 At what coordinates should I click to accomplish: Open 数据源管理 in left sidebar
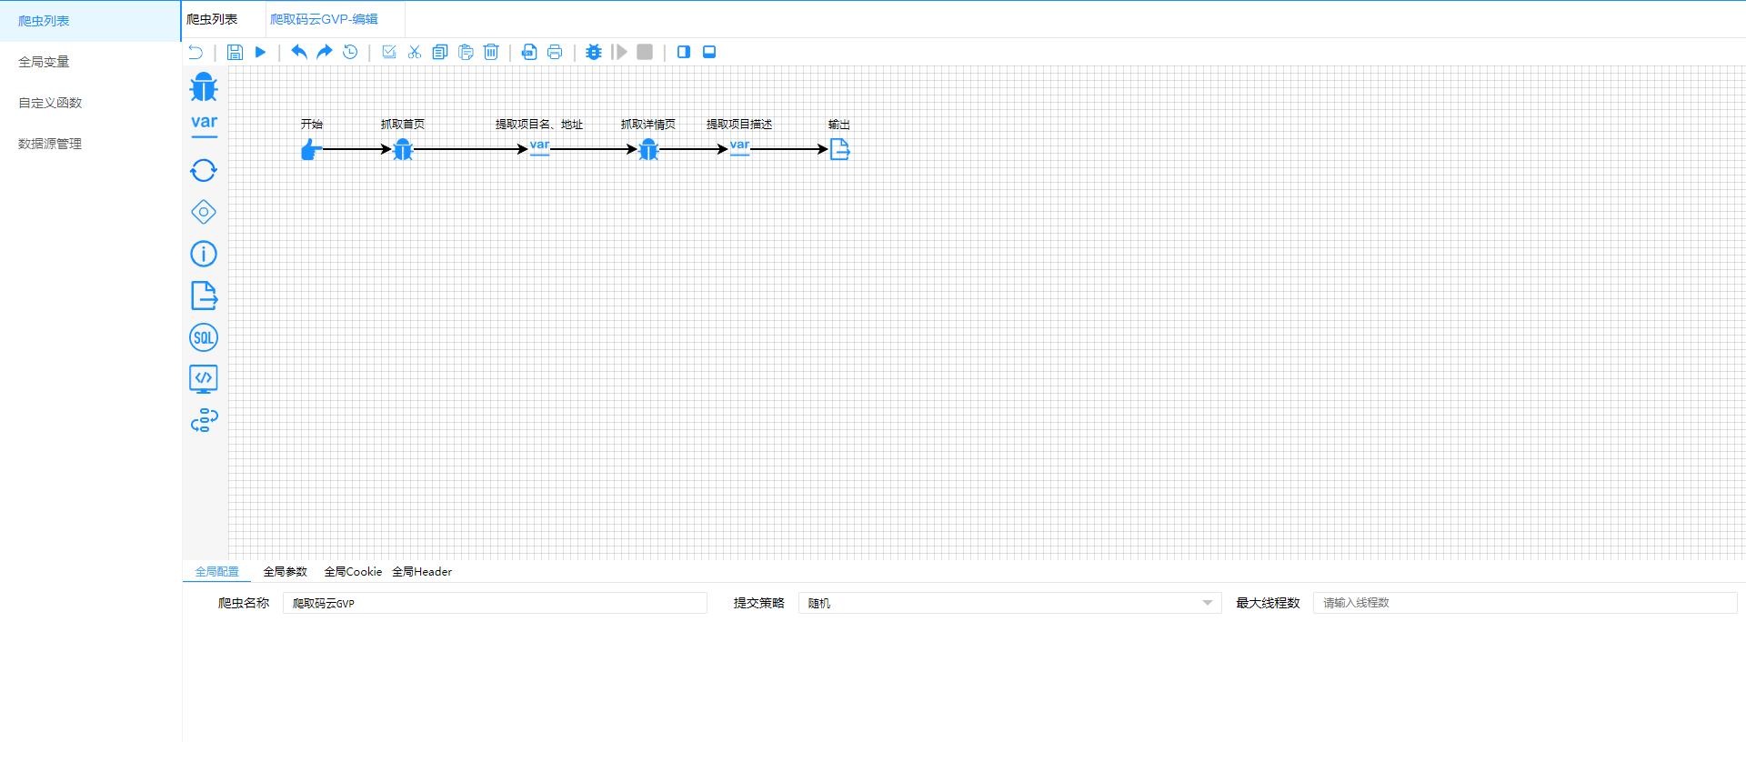coord(90,144)
